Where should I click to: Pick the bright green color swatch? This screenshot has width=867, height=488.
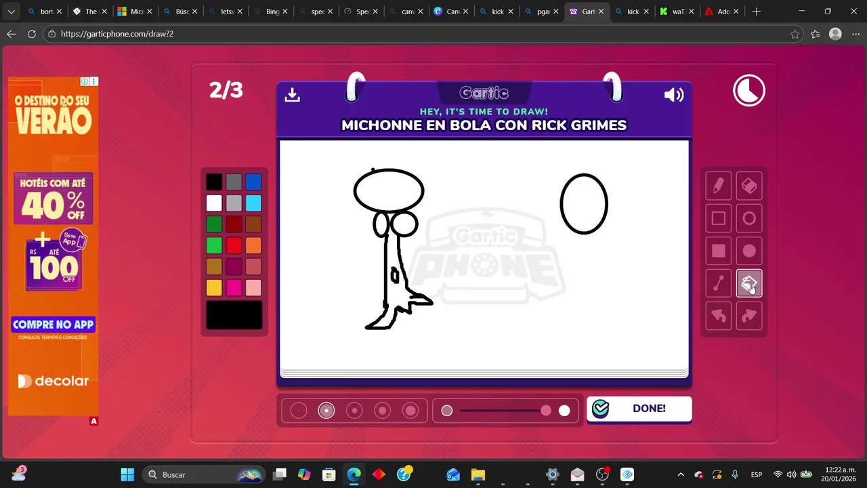(x=214, y=245)
